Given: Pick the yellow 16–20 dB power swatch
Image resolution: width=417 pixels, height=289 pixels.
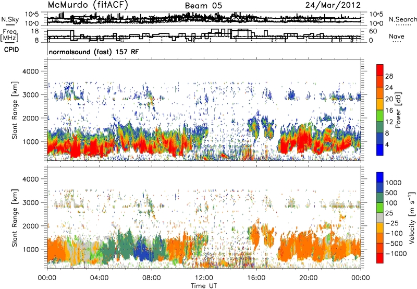Looking at the screenshot, I should coord(380,104).
